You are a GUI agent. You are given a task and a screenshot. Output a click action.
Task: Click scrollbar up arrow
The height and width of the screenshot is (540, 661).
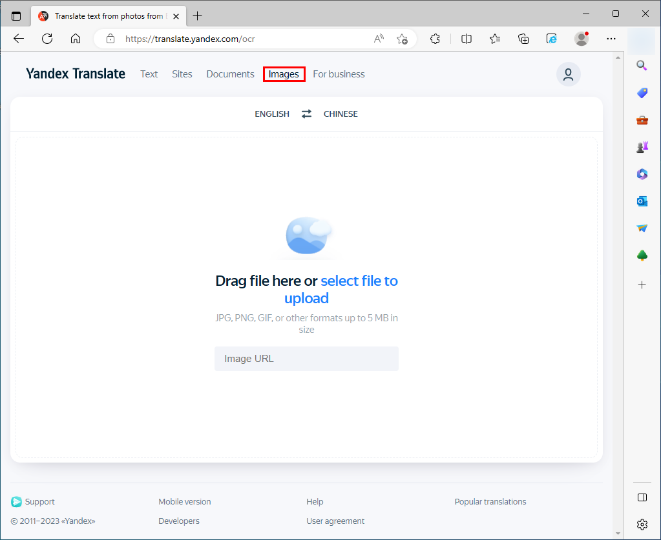pyautogui.click(x=618, y=57)
